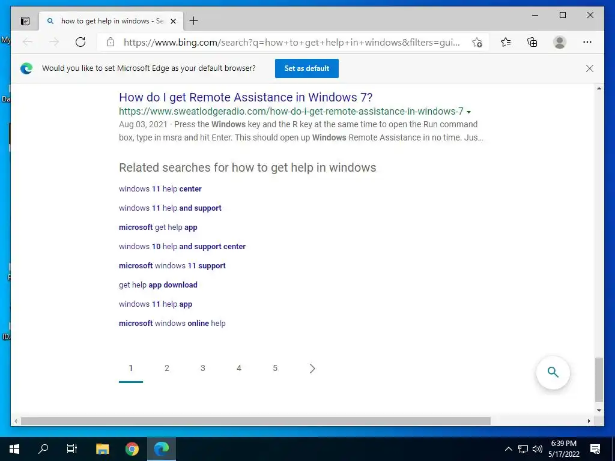Viewport: 615px width, 461px height.
Task: Open volume control tray icon
Action: [x=538, y=449]
